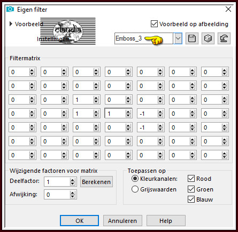238x232 pixels.
Task: Randomize parameters with the dice icon
Action: click(208, 38)
